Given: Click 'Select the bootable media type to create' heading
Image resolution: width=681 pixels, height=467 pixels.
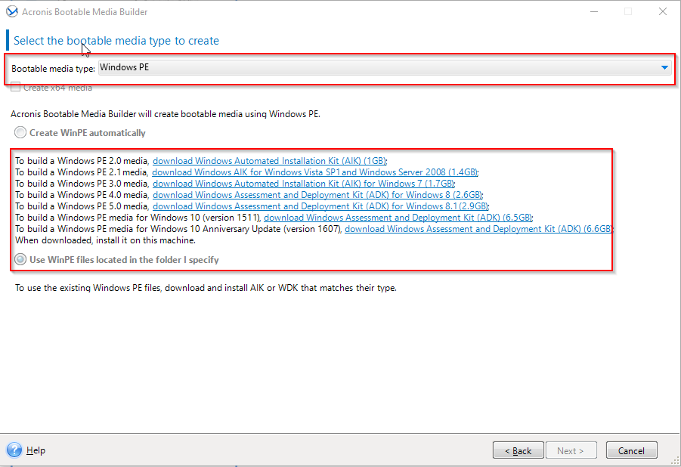Looking at the screenshot, I should pos(116,40).
